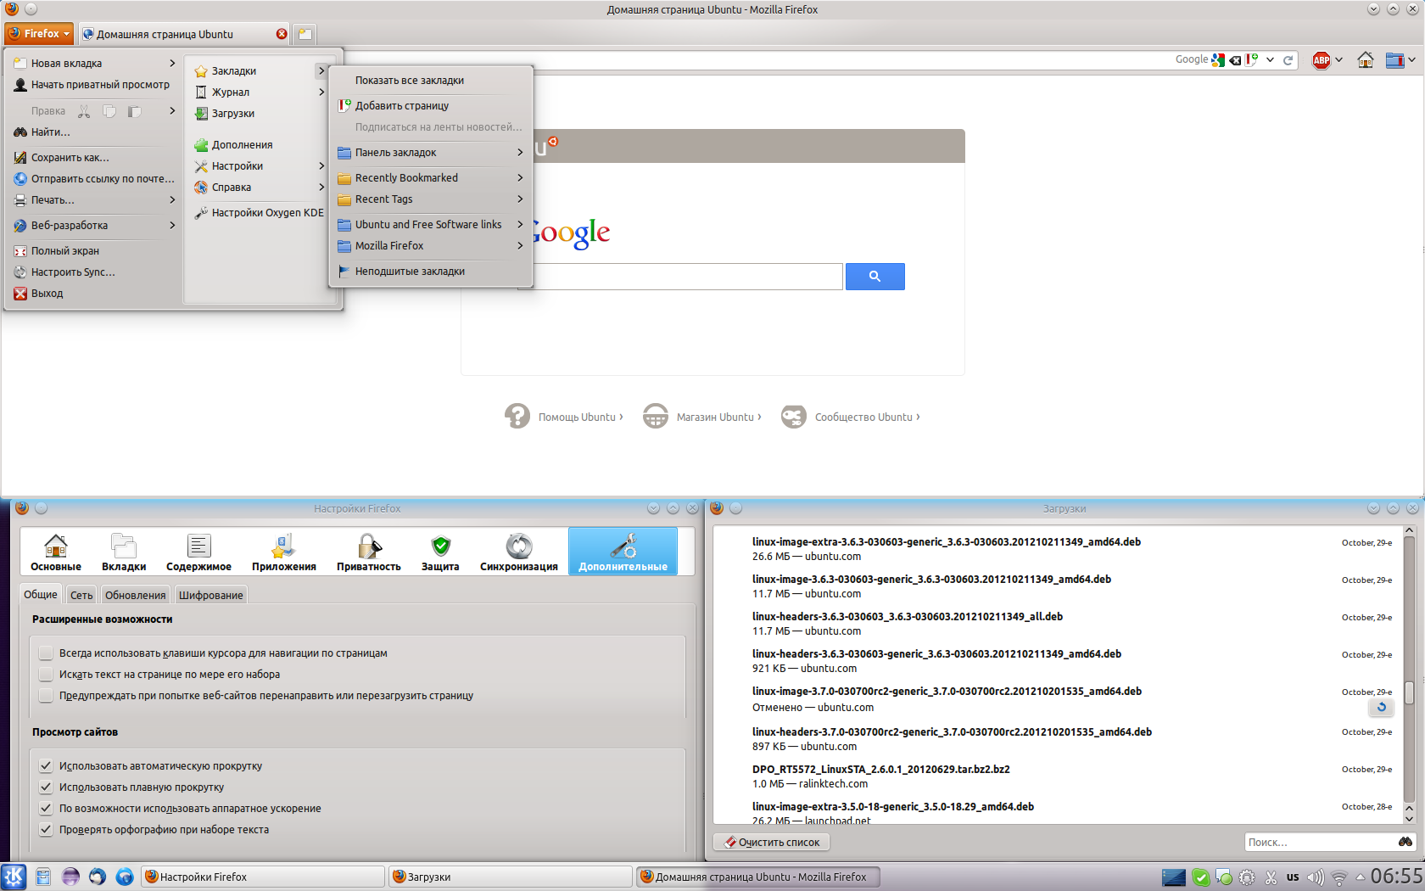Screen dimensions: 1425x891
Task: Open Приложения preferences pane icon
Action: point(283,552)
